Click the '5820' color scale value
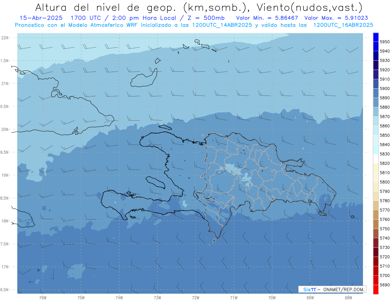This screenshot has height=302, width=391. (x=384, y=163)
